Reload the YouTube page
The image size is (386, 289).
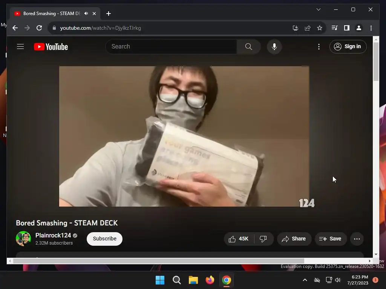[39, 28]
